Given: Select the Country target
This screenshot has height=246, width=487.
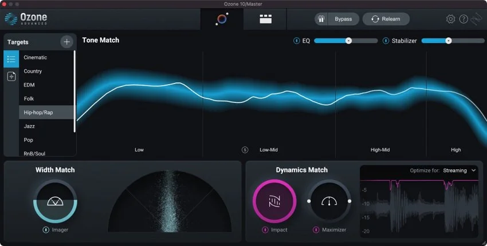Looking at the screenshot, I should (x=46, y=71).
